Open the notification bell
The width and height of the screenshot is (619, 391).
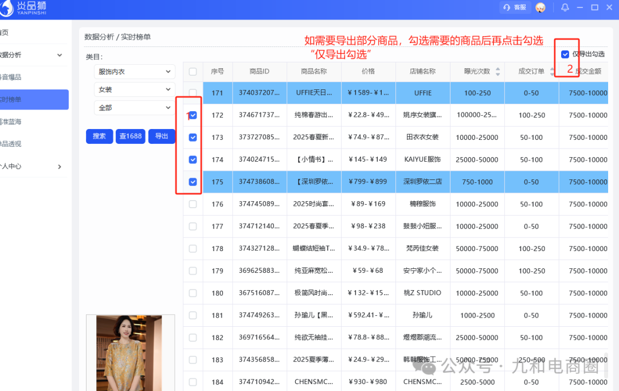point(565,7)
